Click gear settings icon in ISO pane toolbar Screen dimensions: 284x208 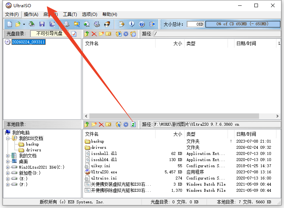click(126, 34)
